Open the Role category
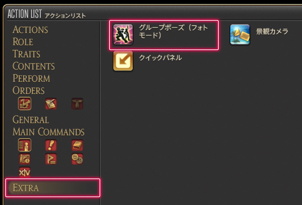Image resolution: width=302 pixels, height=205 pixels. tap(23, 42)
